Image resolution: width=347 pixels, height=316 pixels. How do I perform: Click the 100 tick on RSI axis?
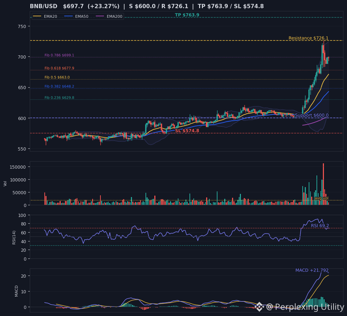pos(22,215)
